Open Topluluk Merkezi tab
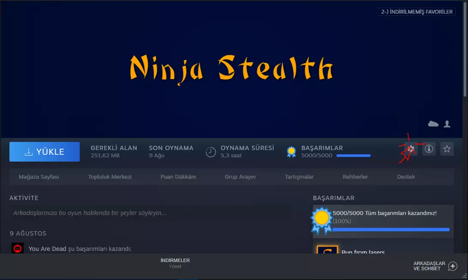This screenshot has height=280, width=468. [x=110, y=177]
